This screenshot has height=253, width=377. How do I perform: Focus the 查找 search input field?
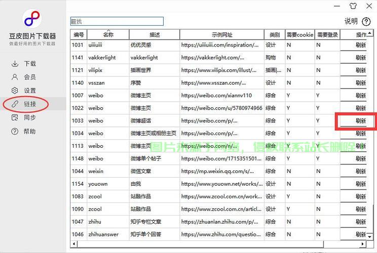(117, 21)
